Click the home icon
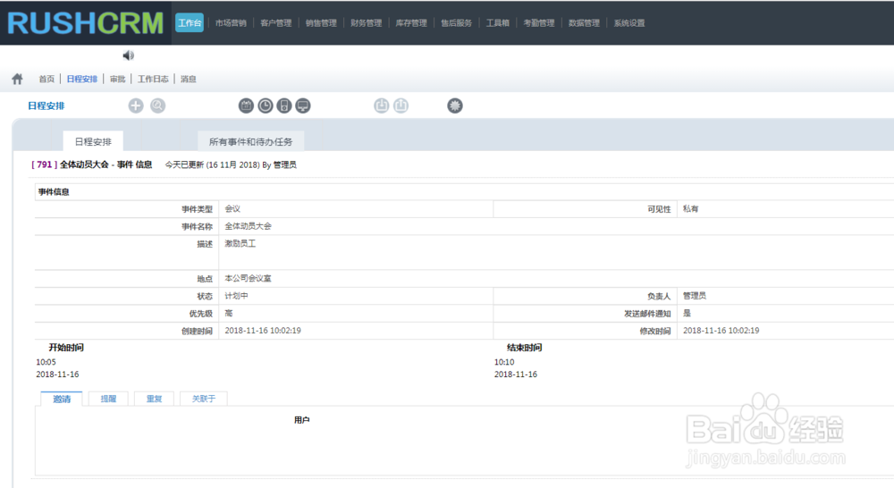Viewport: 894px width, 488px height. 18,79
